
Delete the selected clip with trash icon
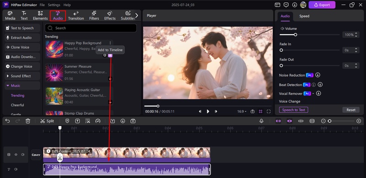pyautogui.click(x=28, y=121)
